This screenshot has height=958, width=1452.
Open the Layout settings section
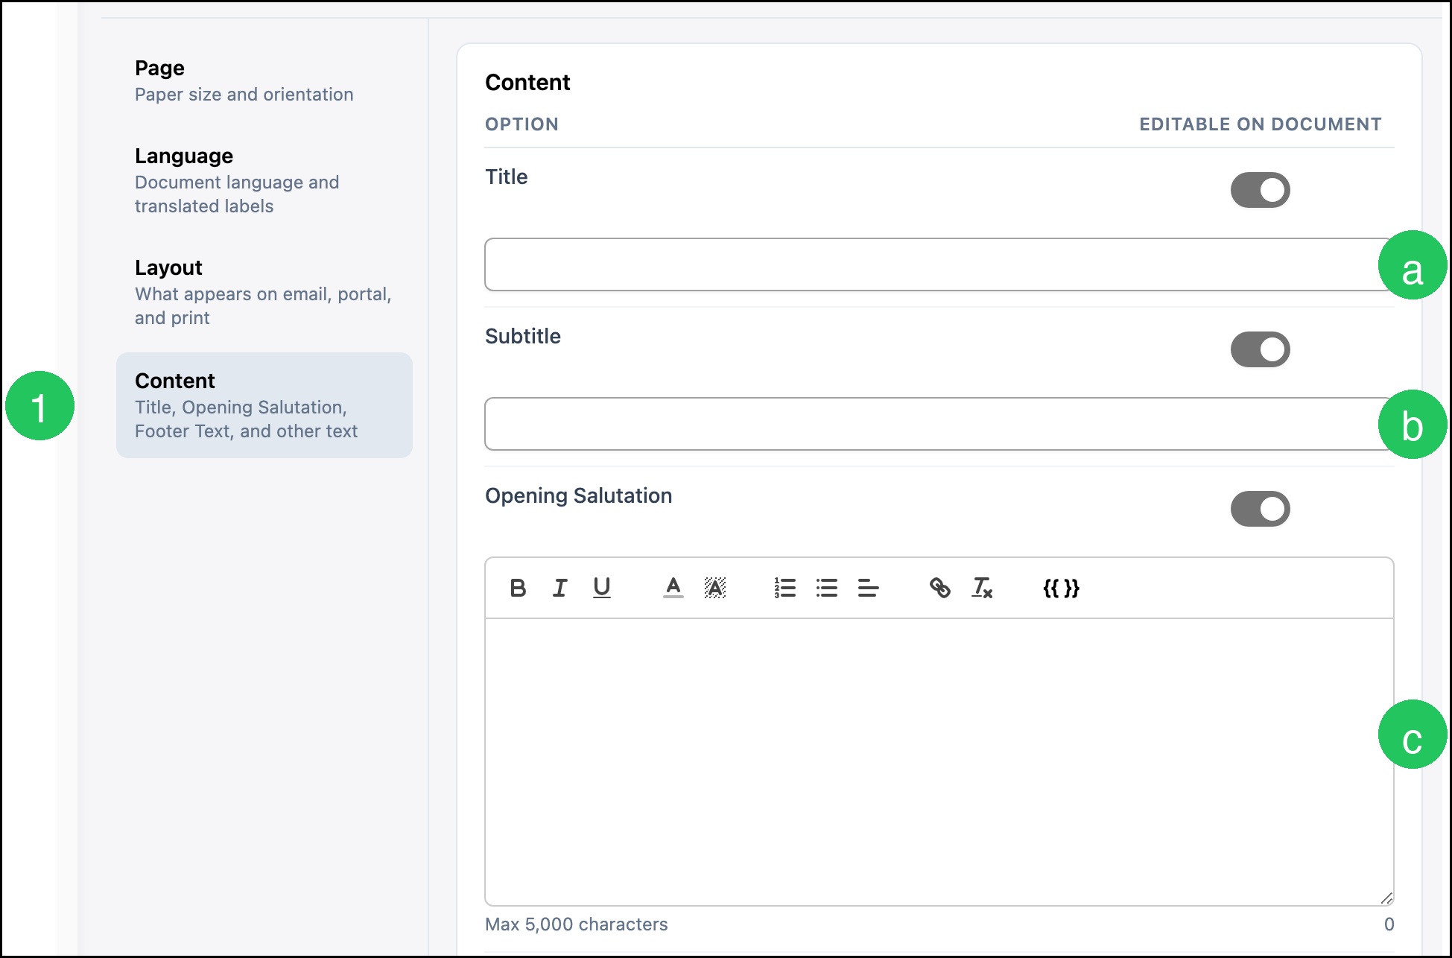(x=264, y=292)
